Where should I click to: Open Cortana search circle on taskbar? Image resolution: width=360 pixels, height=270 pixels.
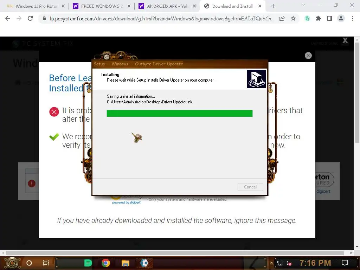point(29,263)
